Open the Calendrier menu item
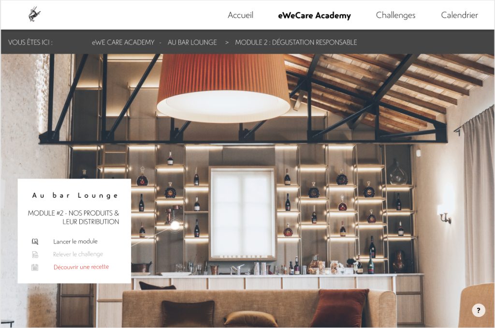 (459, 15)
